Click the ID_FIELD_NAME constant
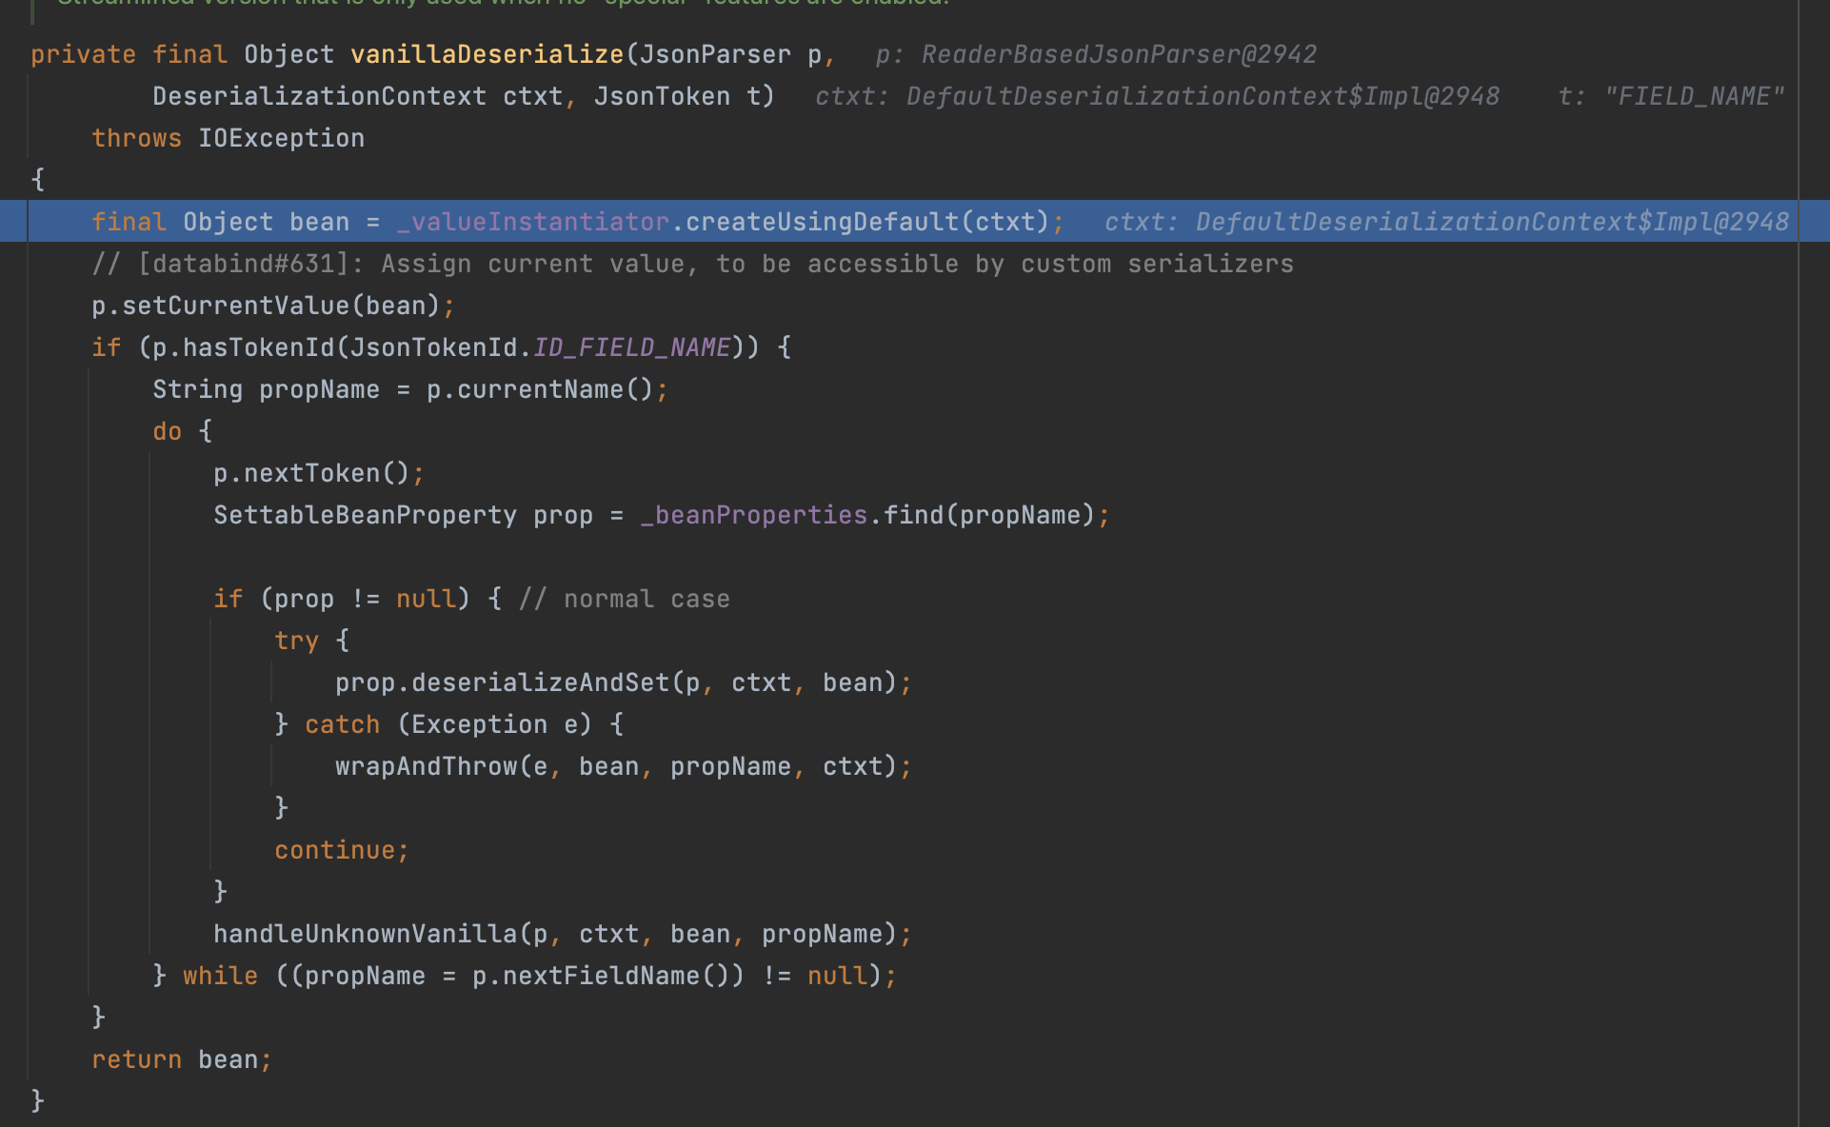1830x1127 pixels. (x=631, y=347)
